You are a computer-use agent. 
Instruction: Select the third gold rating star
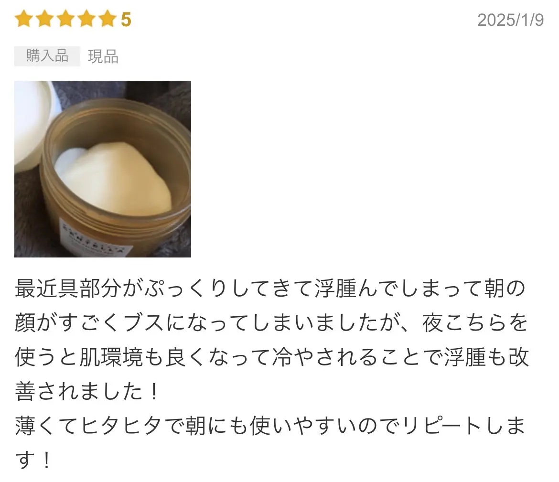[x=66, y=19]
